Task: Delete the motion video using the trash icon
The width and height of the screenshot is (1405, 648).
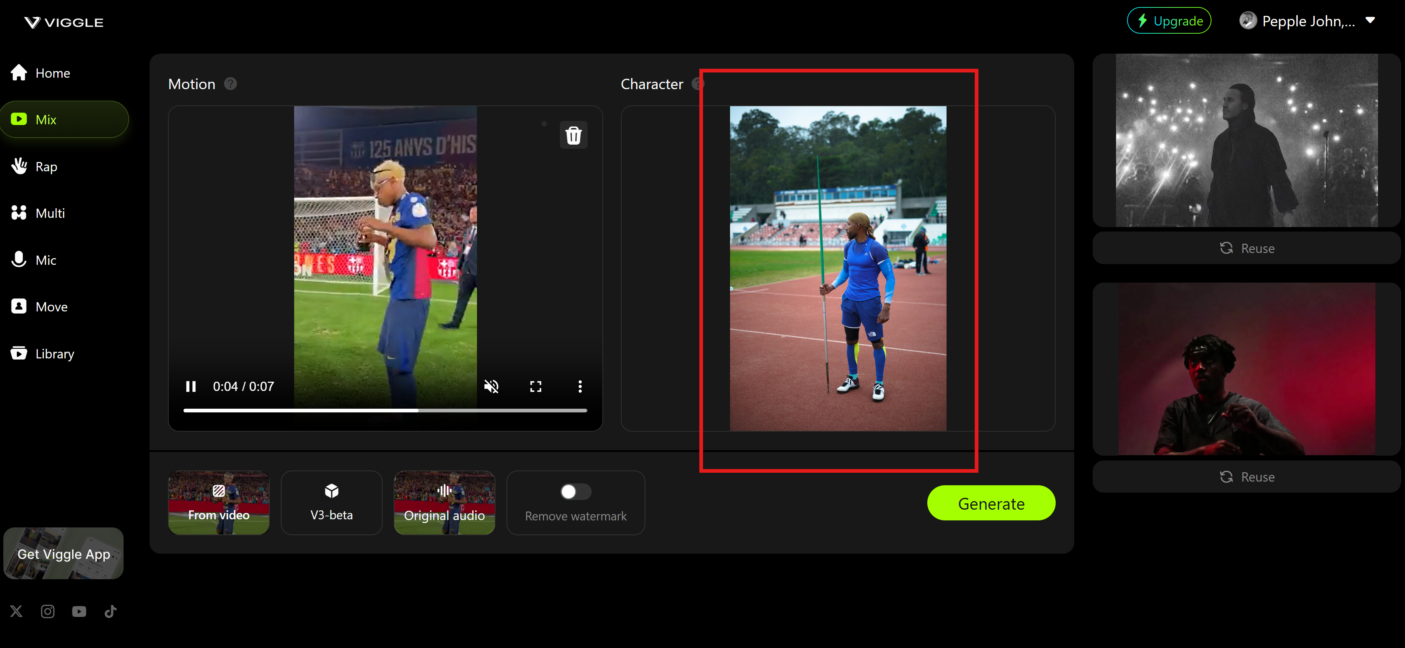Action: pyautogui.click(x=573, y=135)
